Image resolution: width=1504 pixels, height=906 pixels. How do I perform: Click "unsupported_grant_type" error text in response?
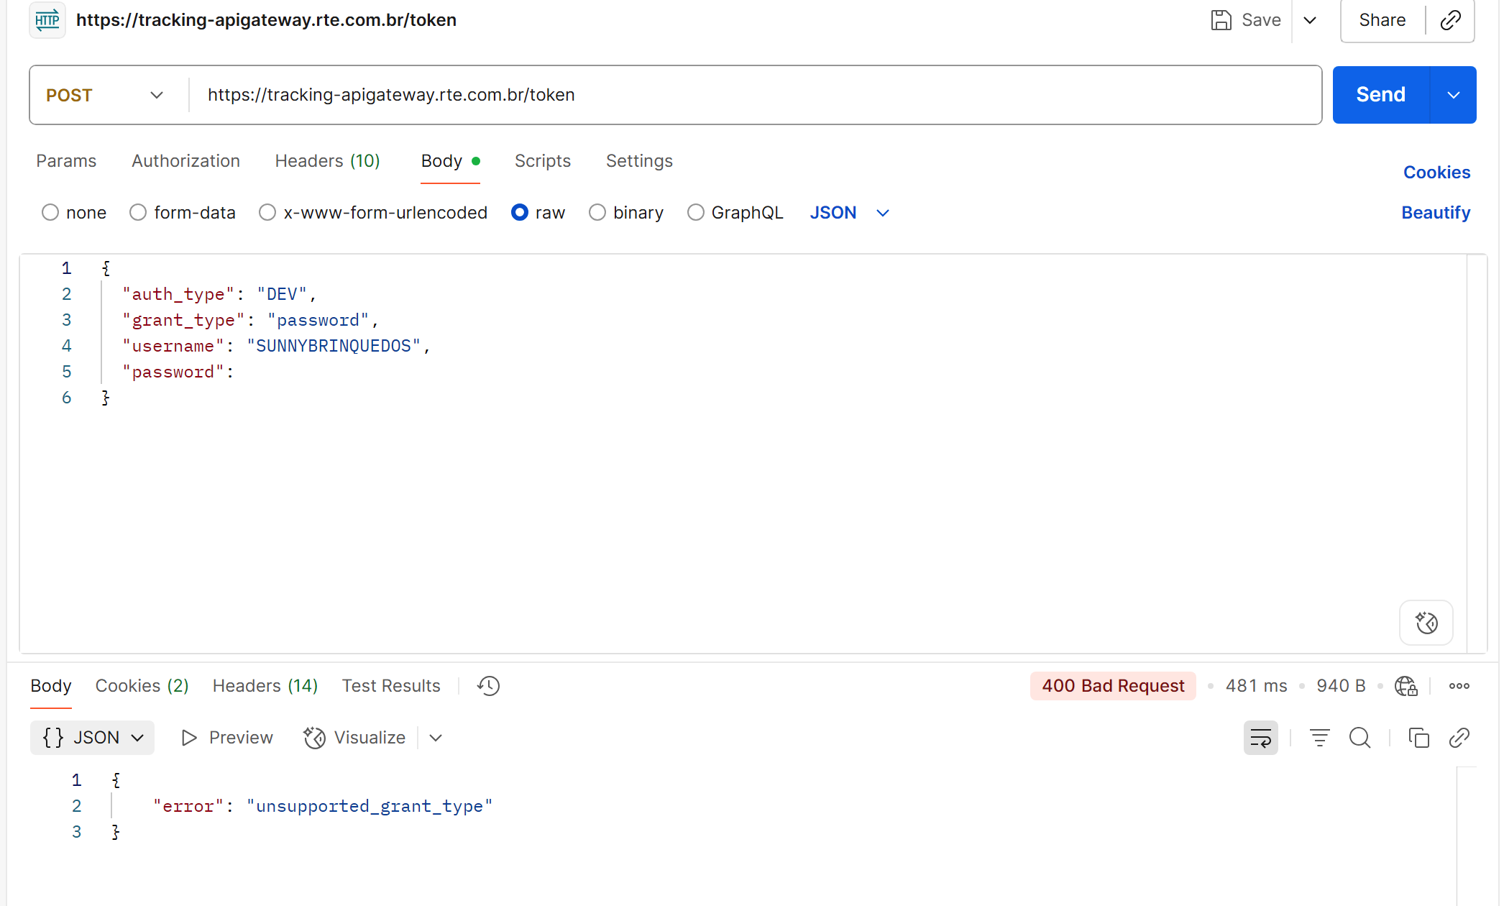(x=370, y=806)
